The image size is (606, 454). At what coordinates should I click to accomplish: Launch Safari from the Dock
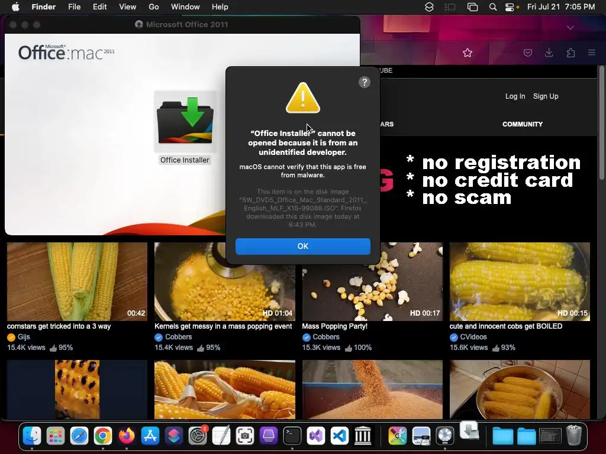(79, 436)
